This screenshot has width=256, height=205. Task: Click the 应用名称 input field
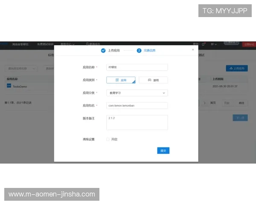tap(137, 67)
